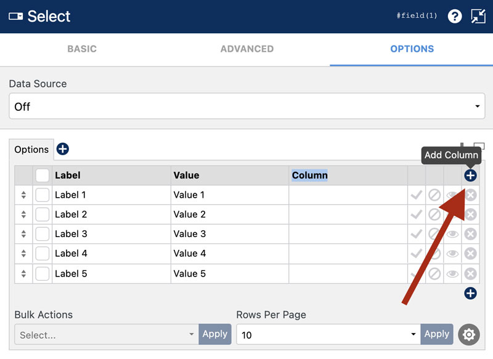493x359 pixels.
Task: Open the help question mark icon
Action: (x=455, y=16)
